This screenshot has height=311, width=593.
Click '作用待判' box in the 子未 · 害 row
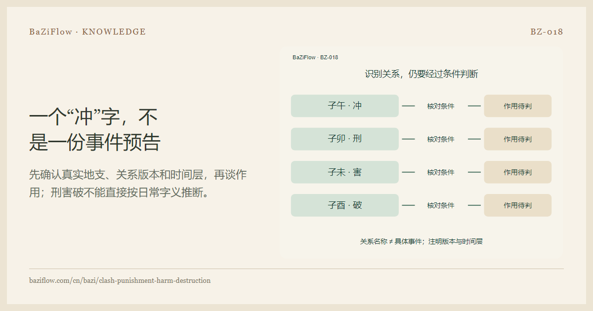[517, 172]
